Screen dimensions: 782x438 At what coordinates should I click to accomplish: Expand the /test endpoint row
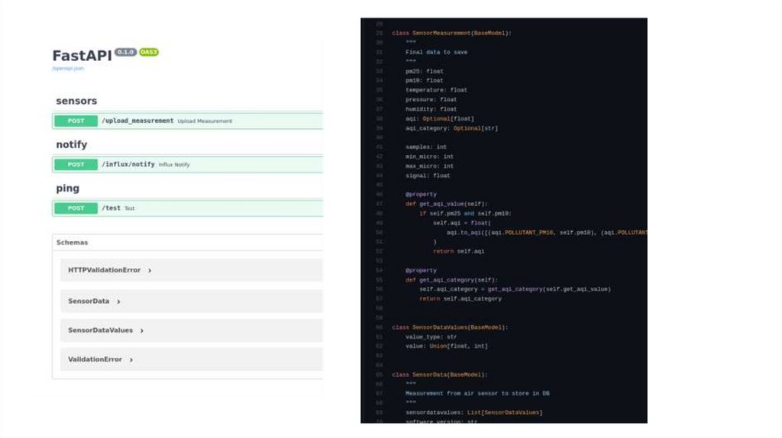(188, 208)
